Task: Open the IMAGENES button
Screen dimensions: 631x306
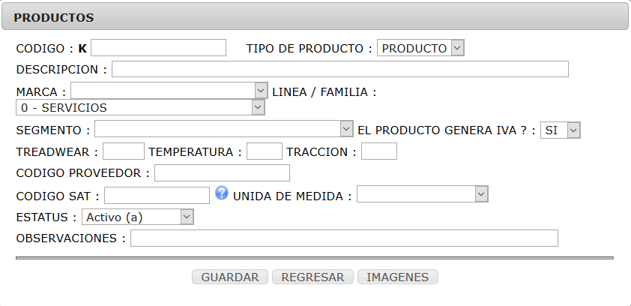Action: click(x=398, y=277)
